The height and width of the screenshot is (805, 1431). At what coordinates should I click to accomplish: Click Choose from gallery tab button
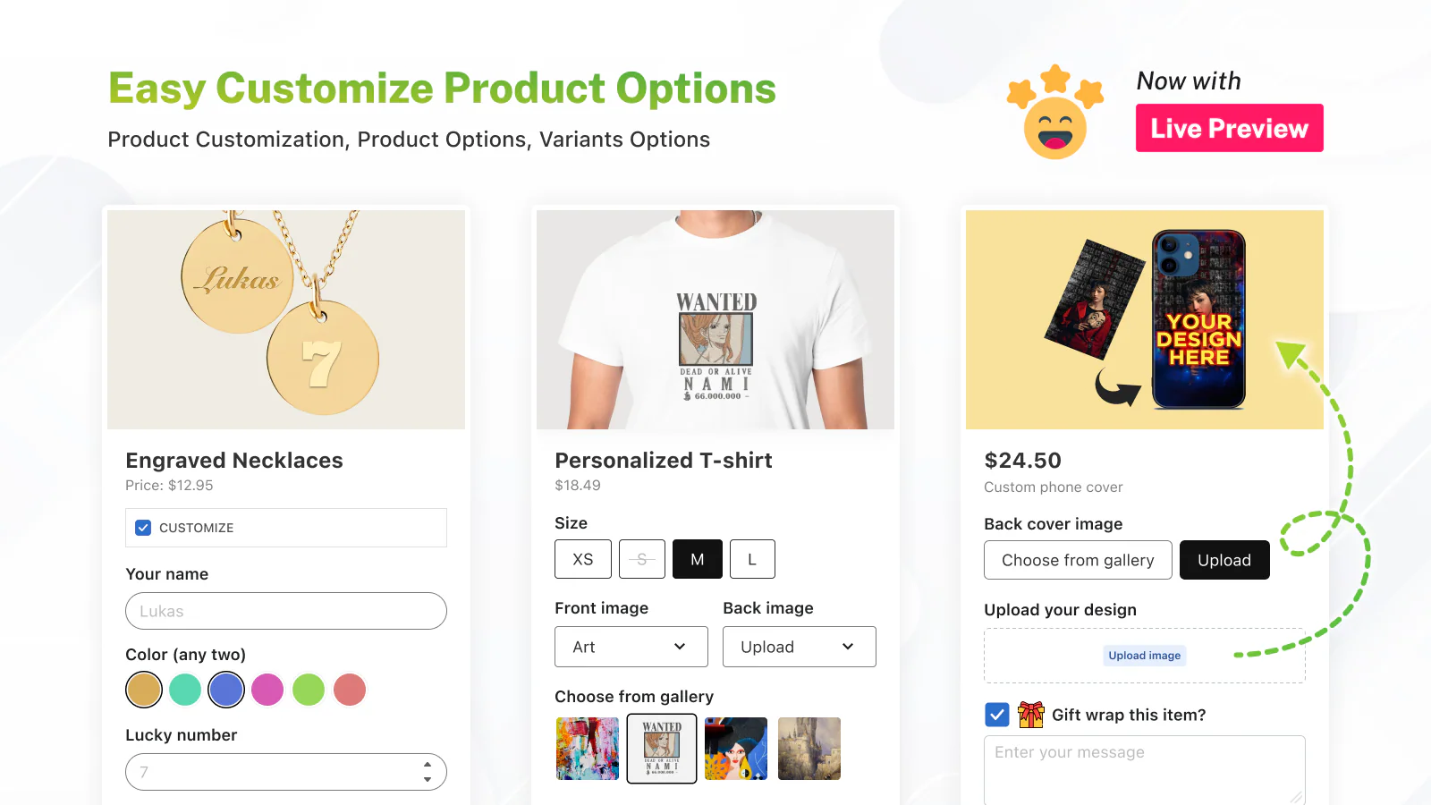1078,560
